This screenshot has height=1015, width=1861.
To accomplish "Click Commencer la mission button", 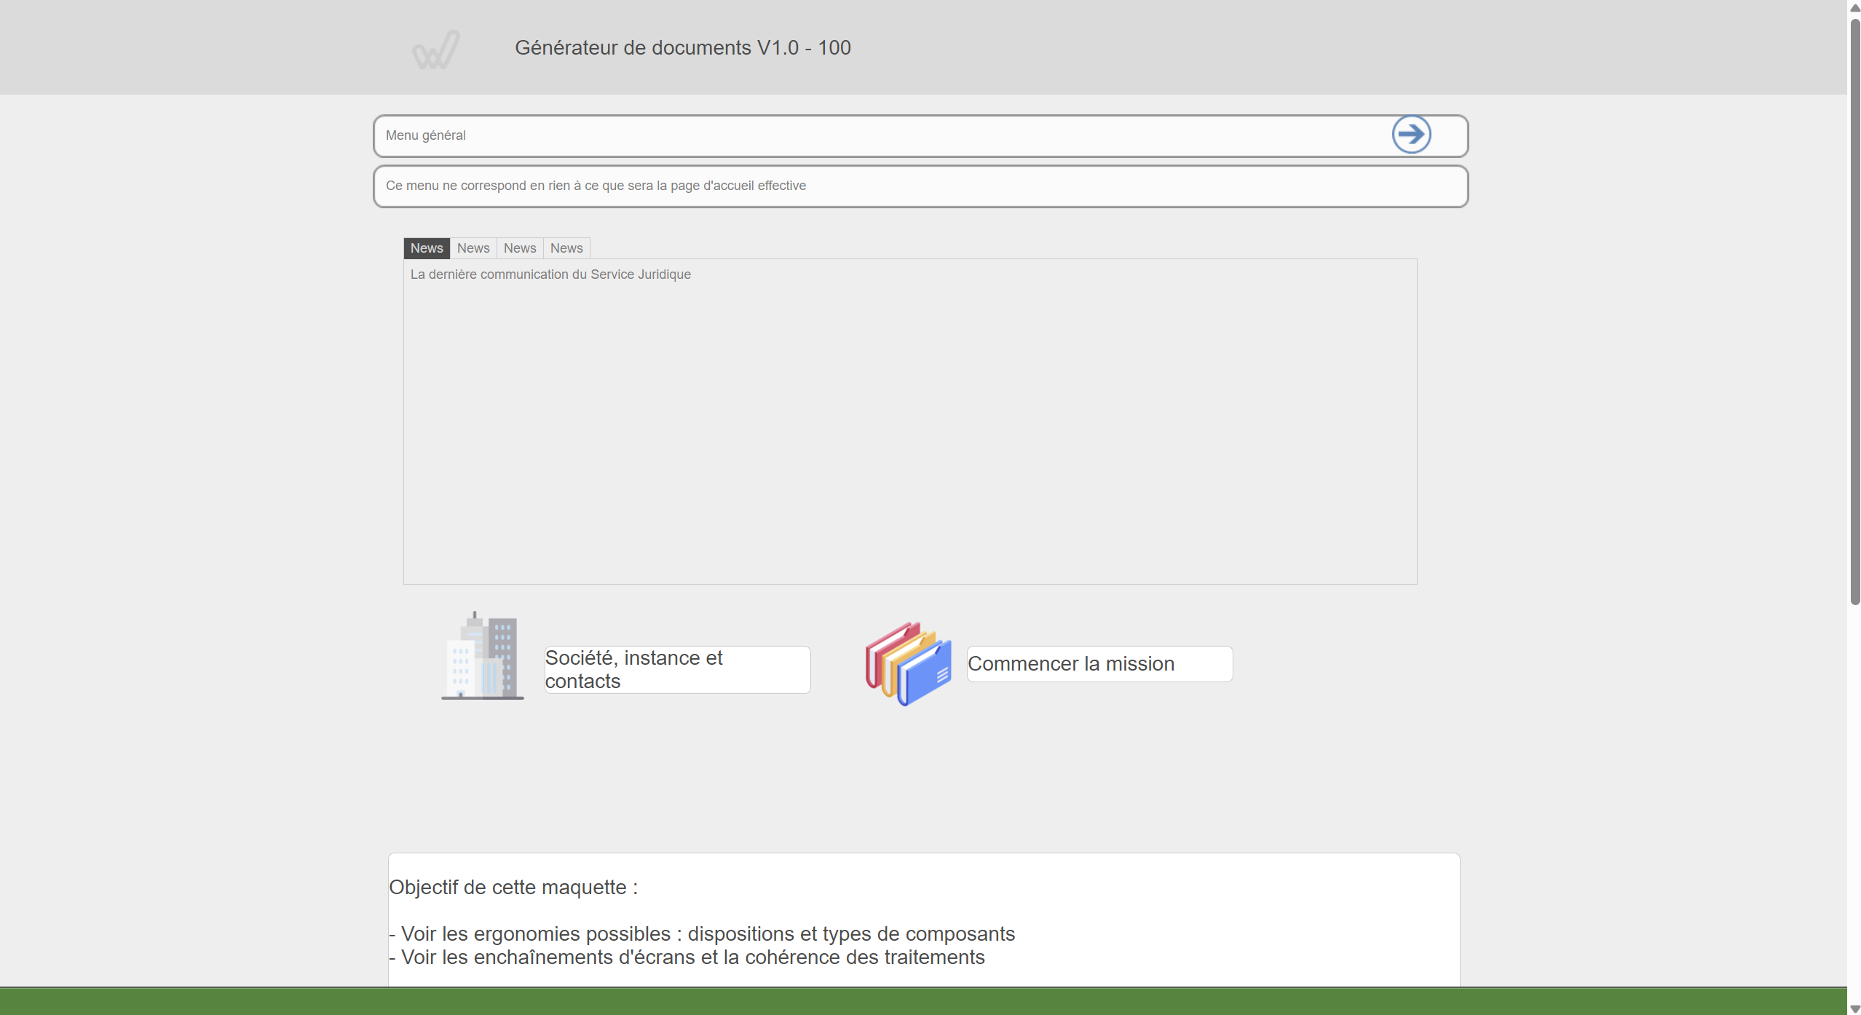I will click(1099, 664).
